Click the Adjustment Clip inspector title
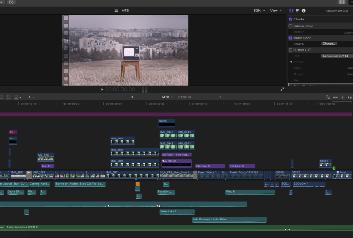353x238 pixels. pyautogui.click(x=337, y=11)
